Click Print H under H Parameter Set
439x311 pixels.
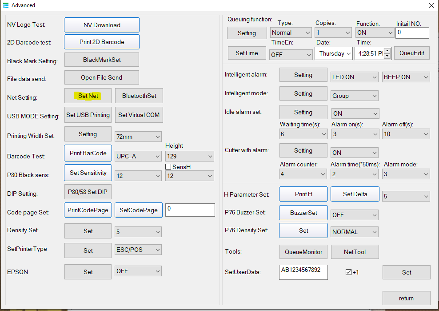[303, 194]
